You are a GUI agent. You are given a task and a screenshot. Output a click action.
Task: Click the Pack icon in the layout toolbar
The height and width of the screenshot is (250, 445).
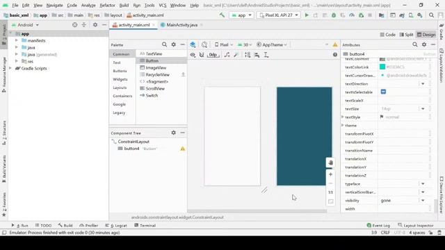click(248, 55)
